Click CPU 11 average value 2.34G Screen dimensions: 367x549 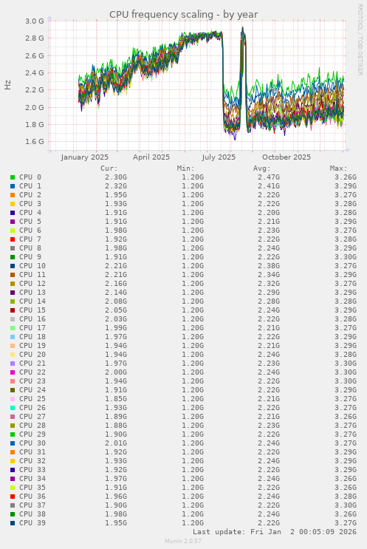click(x=269, y=275)
